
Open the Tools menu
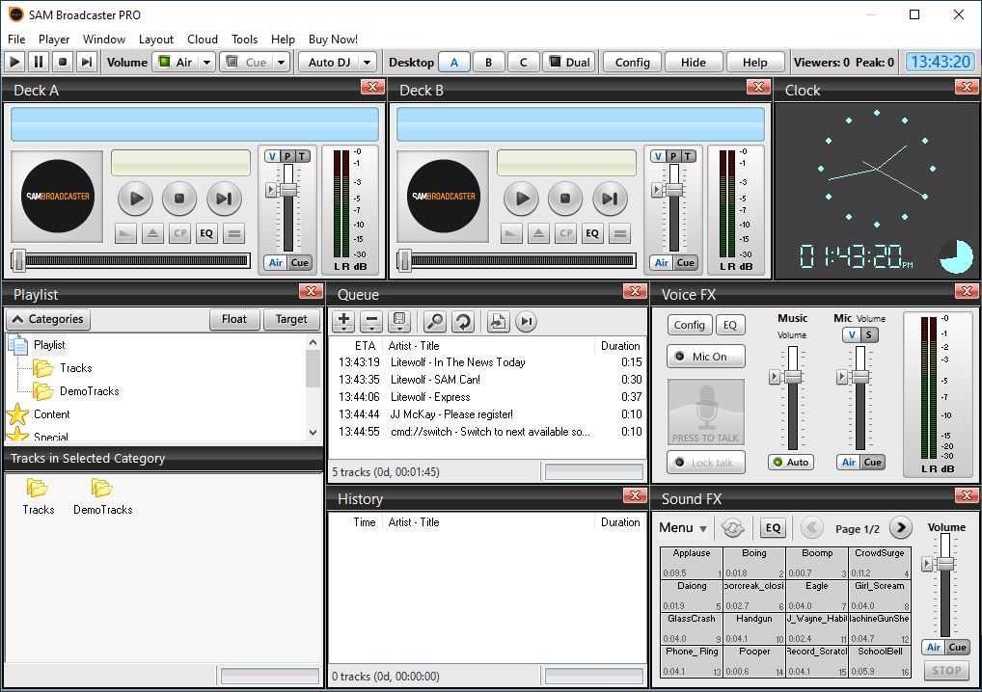(x=244, y=39)
